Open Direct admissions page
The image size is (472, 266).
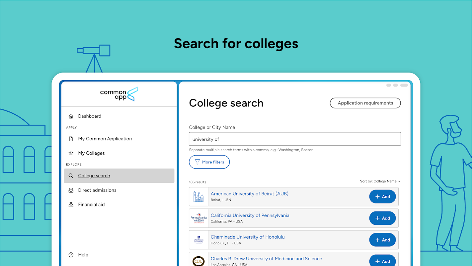coord(97,190)
